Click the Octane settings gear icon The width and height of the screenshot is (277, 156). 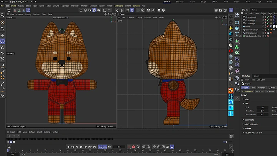click(x=231, y=22)
